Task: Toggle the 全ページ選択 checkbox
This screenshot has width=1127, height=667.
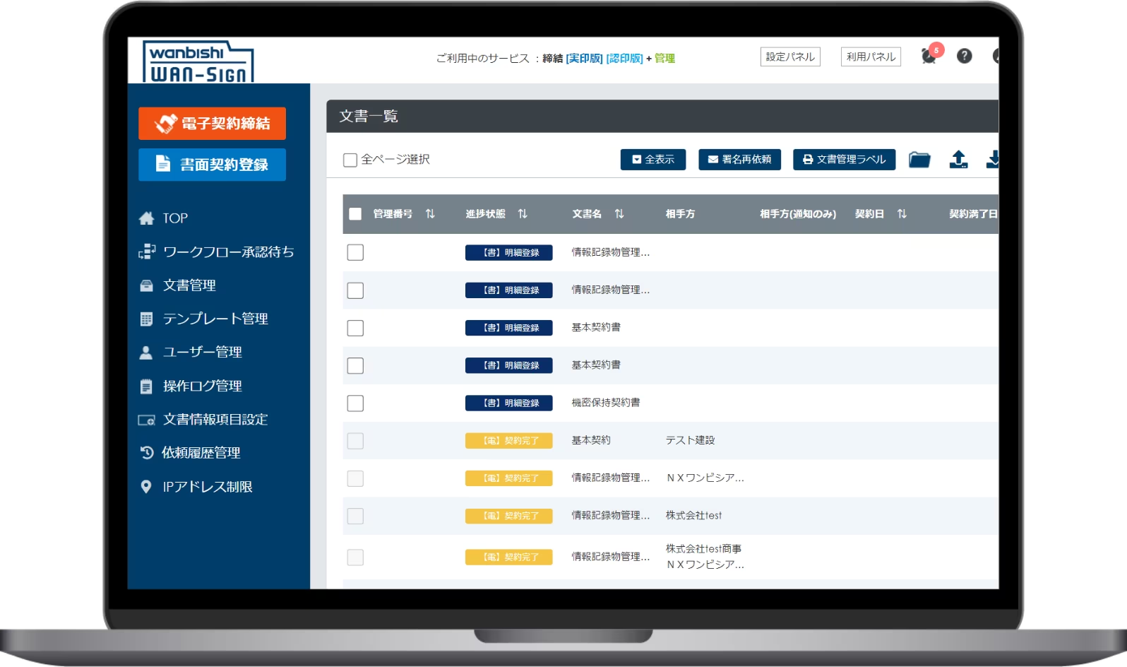Action: (350, 160)
